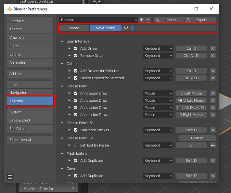
Task: Select the Lights preferences tab
Action: coord(30,46)
